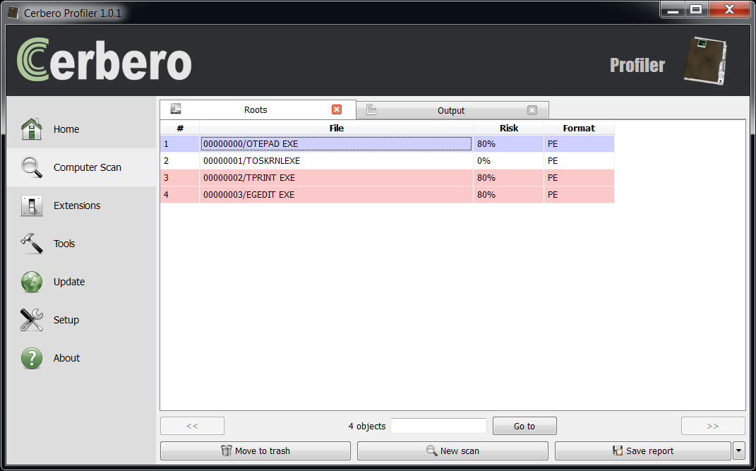This screenshot has width=756, height=471.
Task: Click the Computer Scan magnifier icon
Action: tap(32, 167)
